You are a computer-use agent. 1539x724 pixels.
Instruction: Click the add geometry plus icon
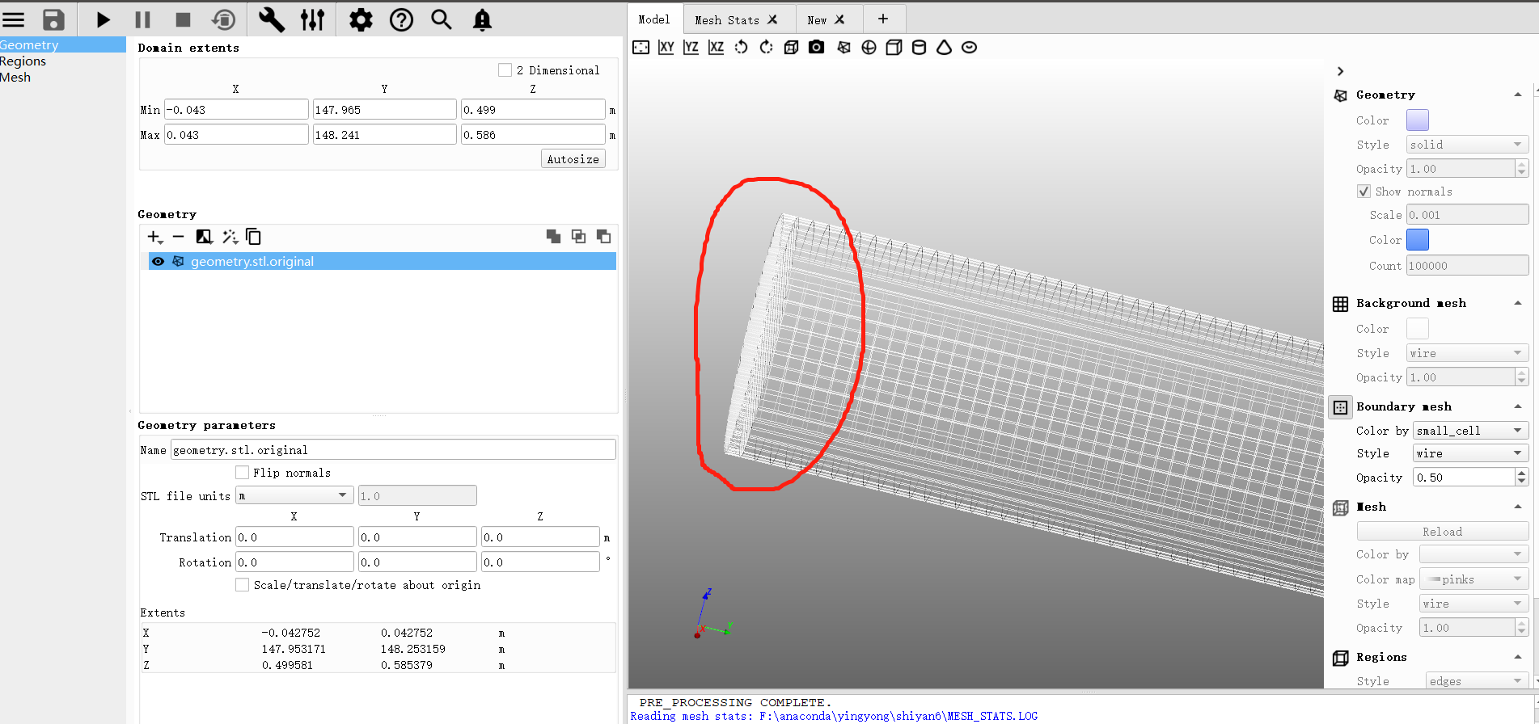click(154, 237)
